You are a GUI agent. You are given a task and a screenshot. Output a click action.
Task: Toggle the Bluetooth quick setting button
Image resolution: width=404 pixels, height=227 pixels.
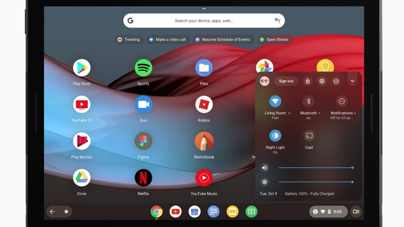(308, 101)
